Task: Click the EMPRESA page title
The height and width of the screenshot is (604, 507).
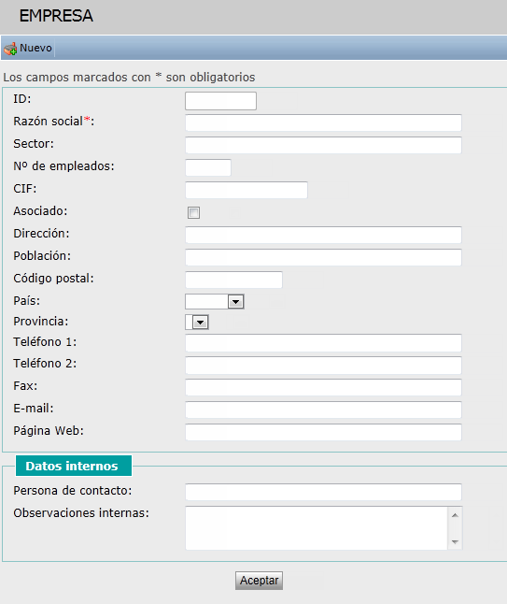Action: [56, 16]
